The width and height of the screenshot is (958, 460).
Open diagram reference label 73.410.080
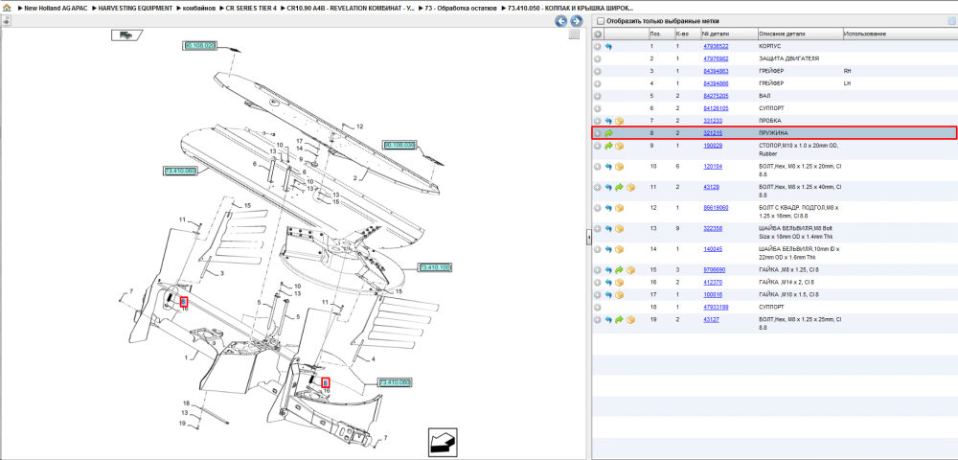395,382
